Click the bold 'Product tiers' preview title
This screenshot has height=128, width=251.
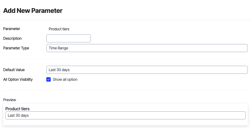(18, 109)
